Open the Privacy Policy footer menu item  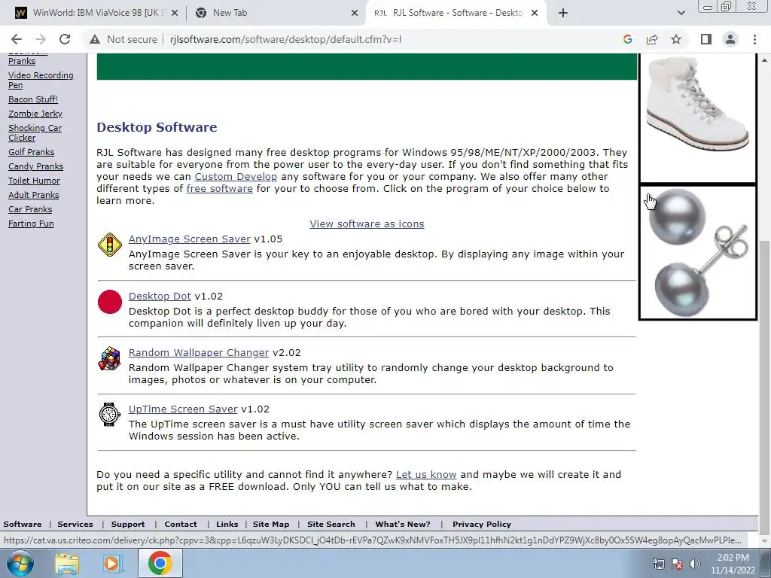[482, 525]
